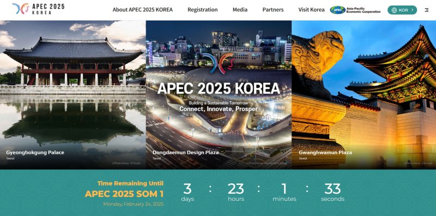Click the Time Remaining Until label
The image size is (436, 216).
(130, 183)
